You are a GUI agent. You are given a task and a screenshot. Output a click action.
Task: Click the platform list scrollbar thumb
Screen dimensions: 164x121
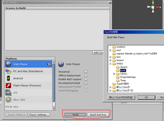point(53,83)
